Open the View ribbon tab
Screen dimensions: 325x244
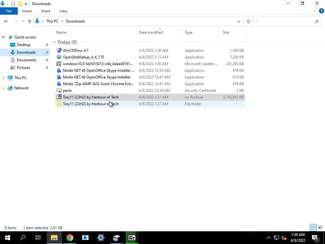[63, 11]
